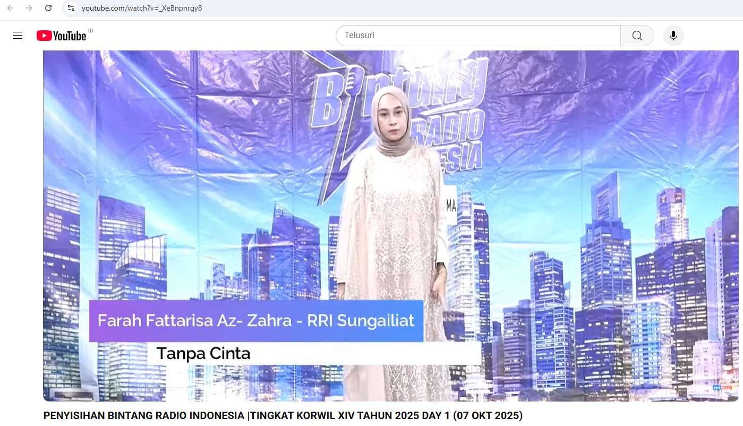Select the youtube.com URL in address bar

142,8
